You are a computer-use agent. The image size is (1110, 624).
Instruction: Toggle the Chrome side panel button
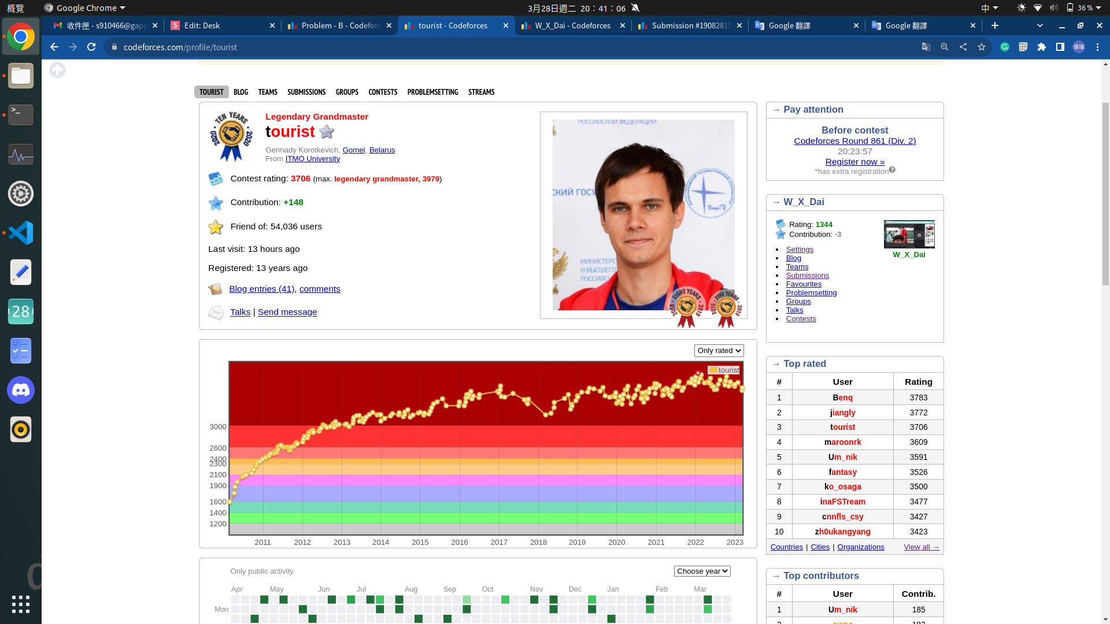tap(1060, 47)
